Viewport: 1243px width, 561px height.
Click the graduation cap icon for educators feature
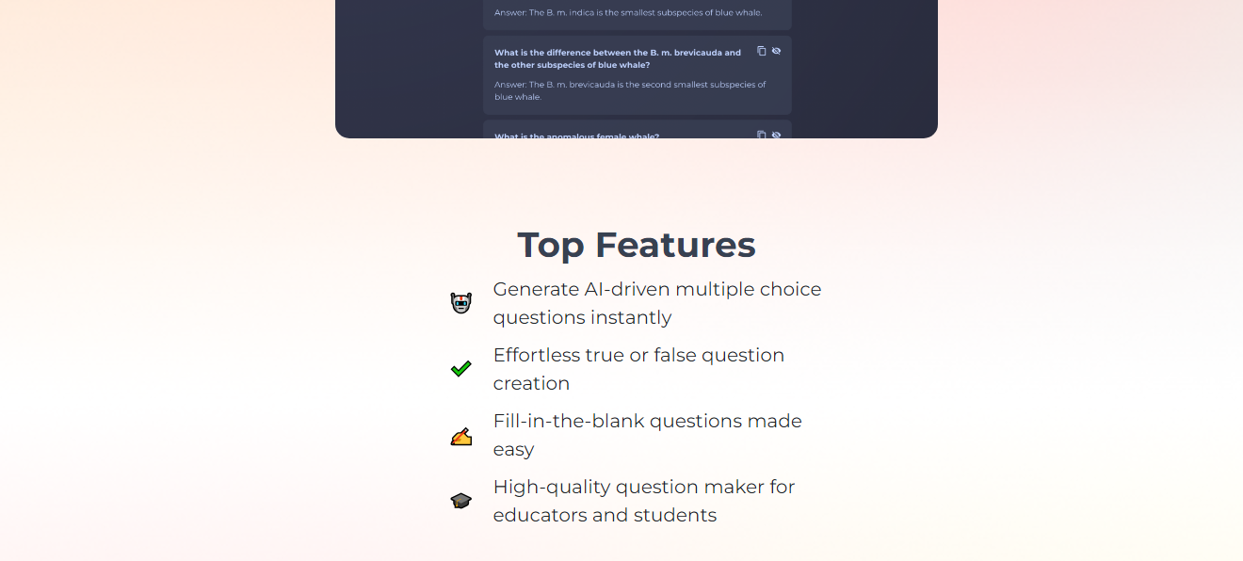tap(461, 501)
